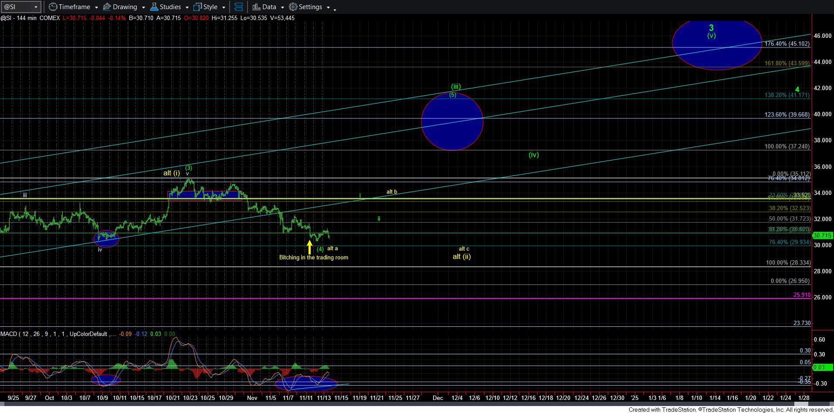Click the "Bitching in the trading room" text
834x413 pixels.
click(313, 258)
